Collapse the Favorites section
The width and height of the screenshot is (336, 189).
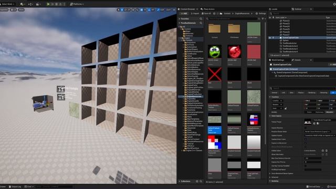point(180,19)
